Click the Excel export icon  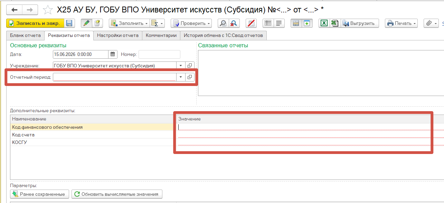[x=324, y=23]
